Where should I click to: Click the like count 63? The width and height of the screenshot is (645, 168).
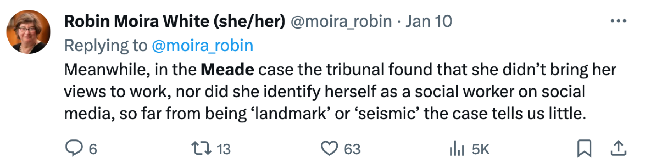point(352,149)
